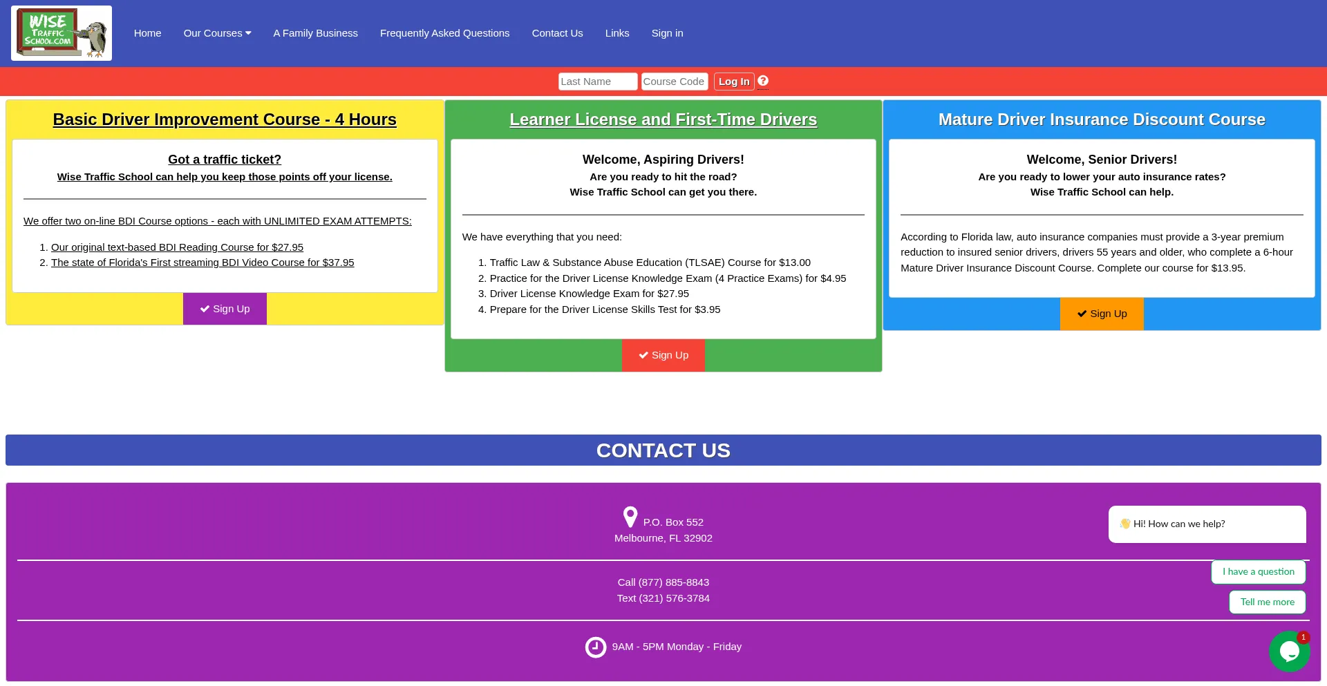Navigate to Contact Us in navbar
Image resolution: width=1327 pixels, height=686 pixels.
click(x=557, y=33)
